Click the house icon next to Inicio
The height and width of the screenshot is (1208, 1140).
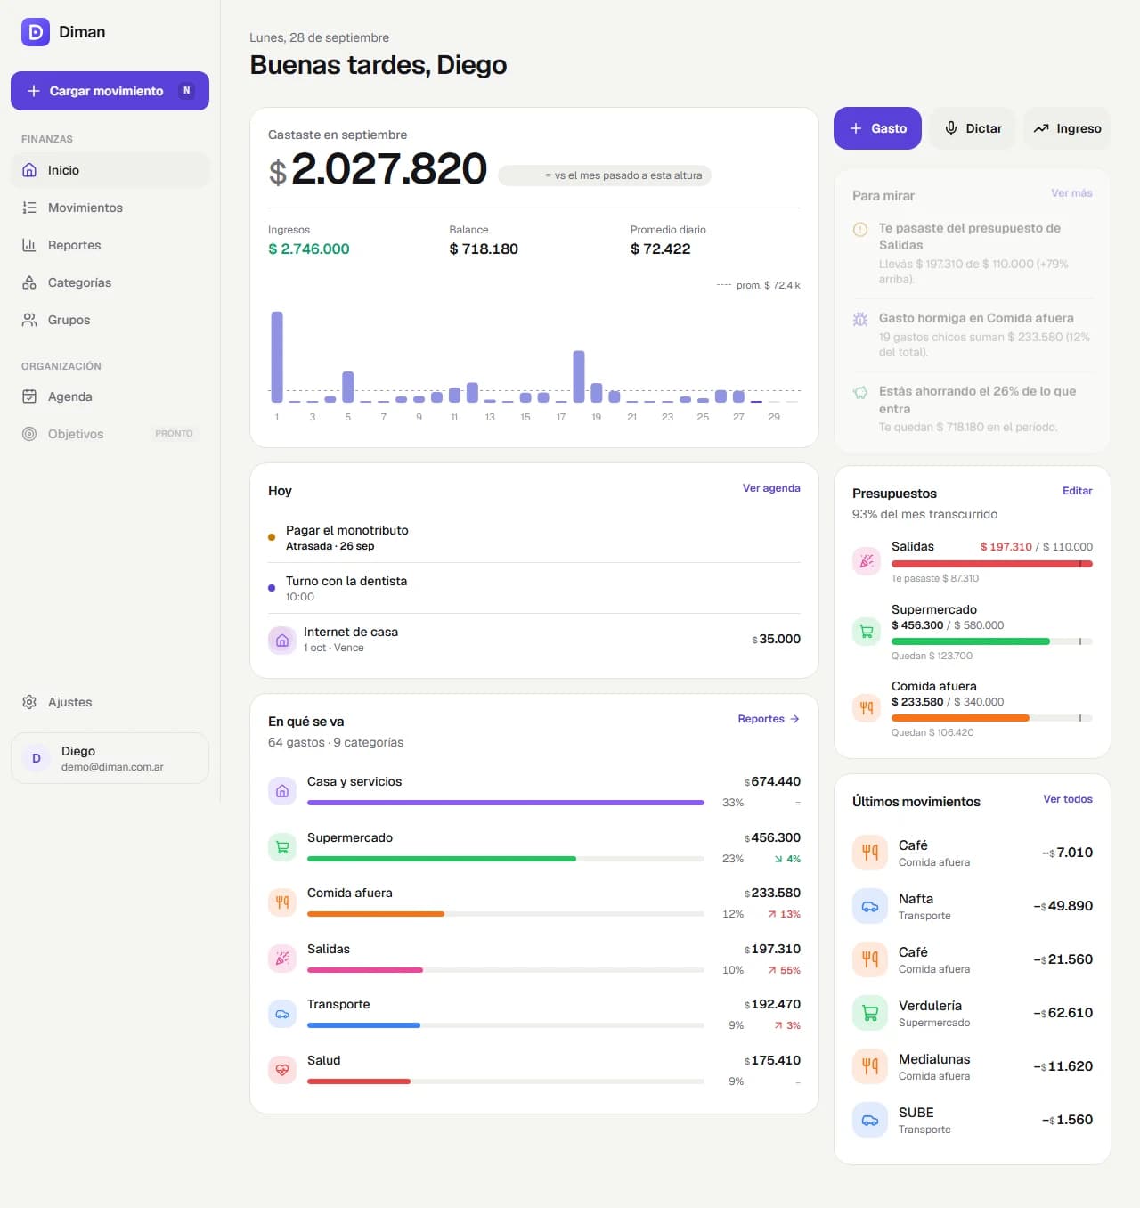point(29,170)
